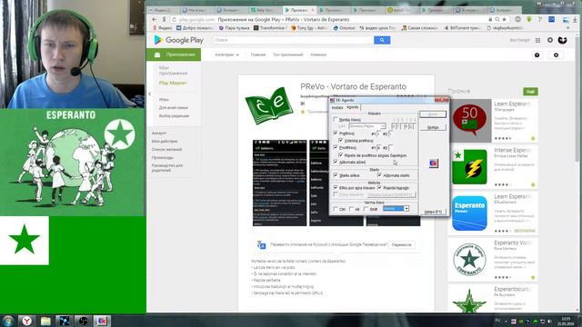Viewport: 582px width, 327px height.
Task: Toggle the Prefikso checkbox
Action: click(x=336, y=134)
